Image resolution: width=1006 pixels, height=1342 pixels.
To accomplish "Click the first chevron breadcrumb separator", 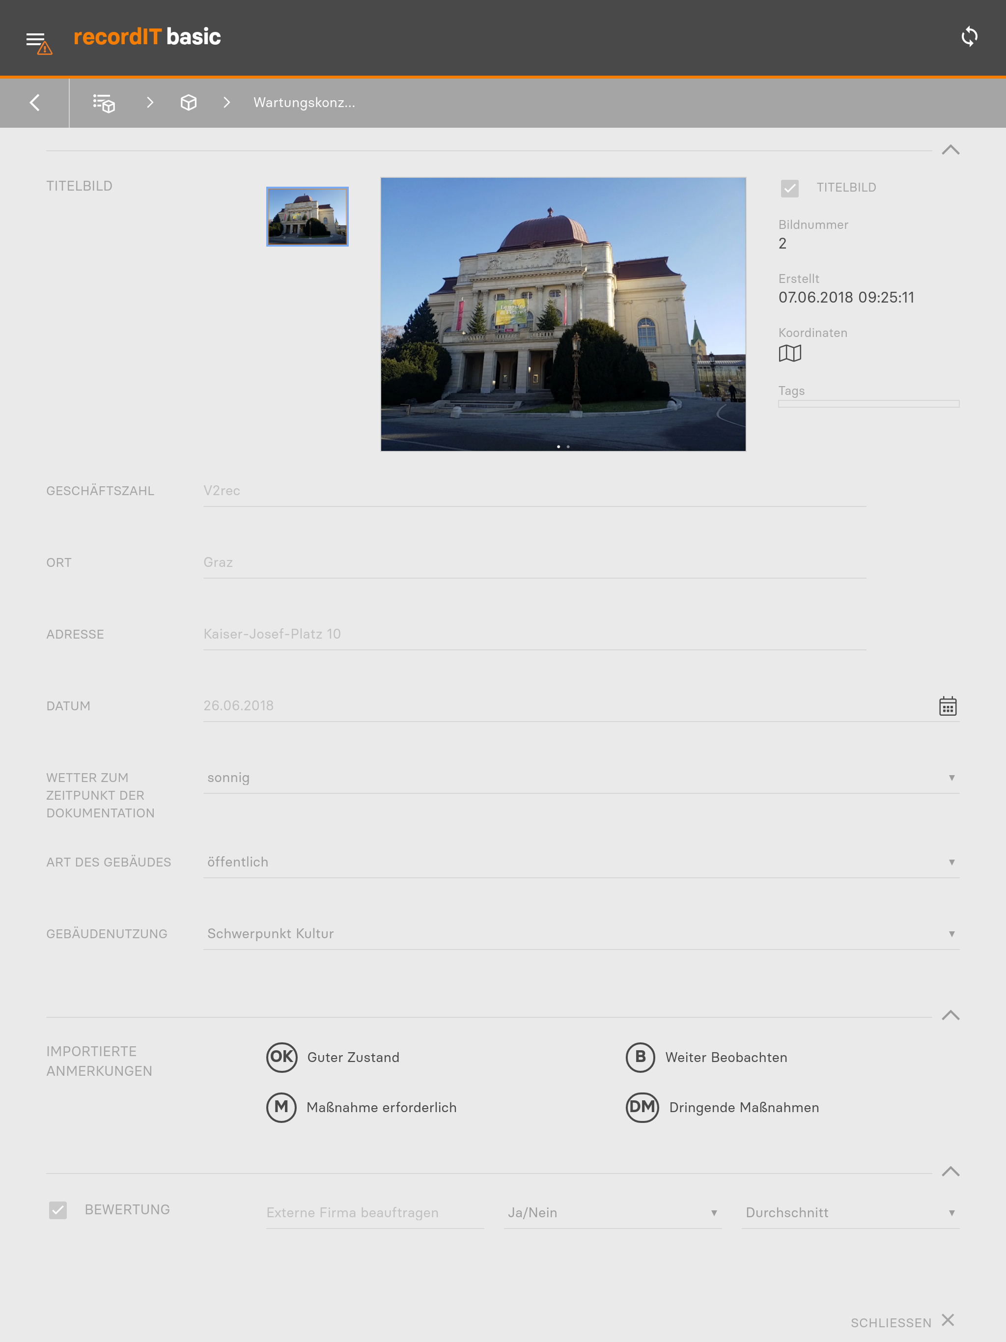I will coord(150,103).
